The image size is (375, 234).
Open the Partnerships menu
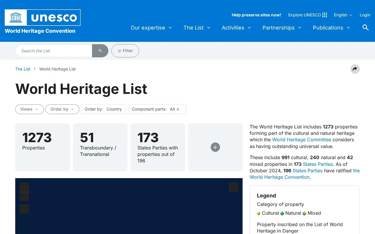282,28
